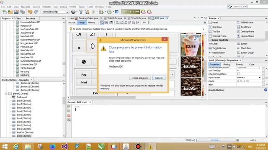Switch to the History view tab
Viewport: 268px width, 150px height.
tap(92, 22)
